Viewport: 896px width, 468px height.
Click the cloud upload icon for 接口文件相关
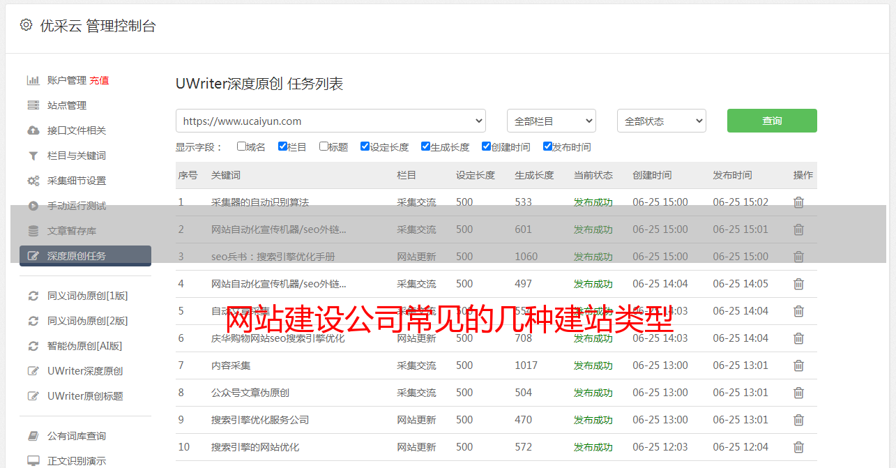point(33,130)
